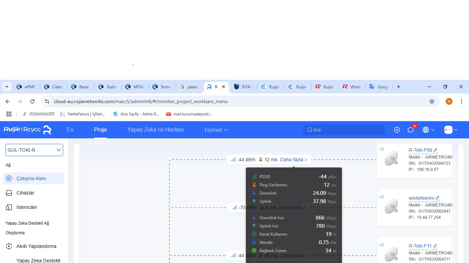Viewport: 469px width, 263px height.
Task: Open the Chrome three-dot menu
Action: [x=461, y=101]
